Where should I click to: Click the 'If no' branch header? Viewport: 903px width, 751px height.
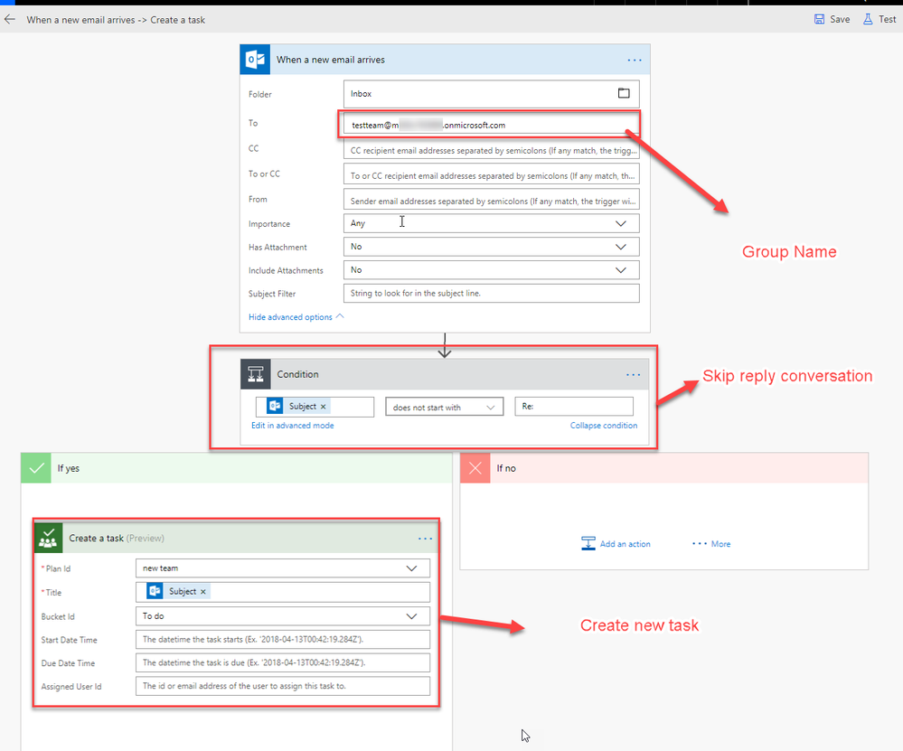tap(664, 468)
